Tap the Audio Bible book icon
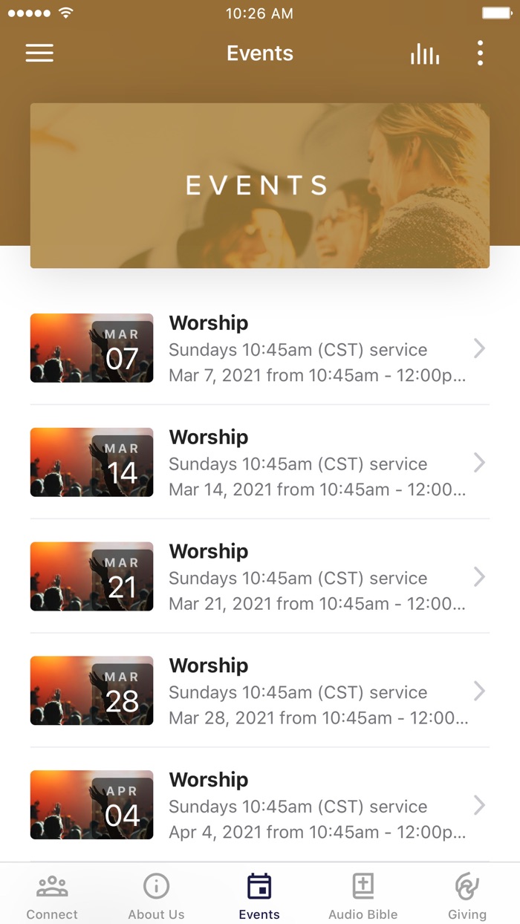 [x=363, y=886]
